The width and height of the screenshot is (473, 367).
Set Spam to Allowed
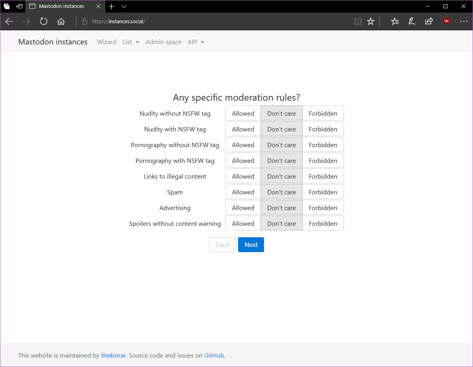pos(243,192)
